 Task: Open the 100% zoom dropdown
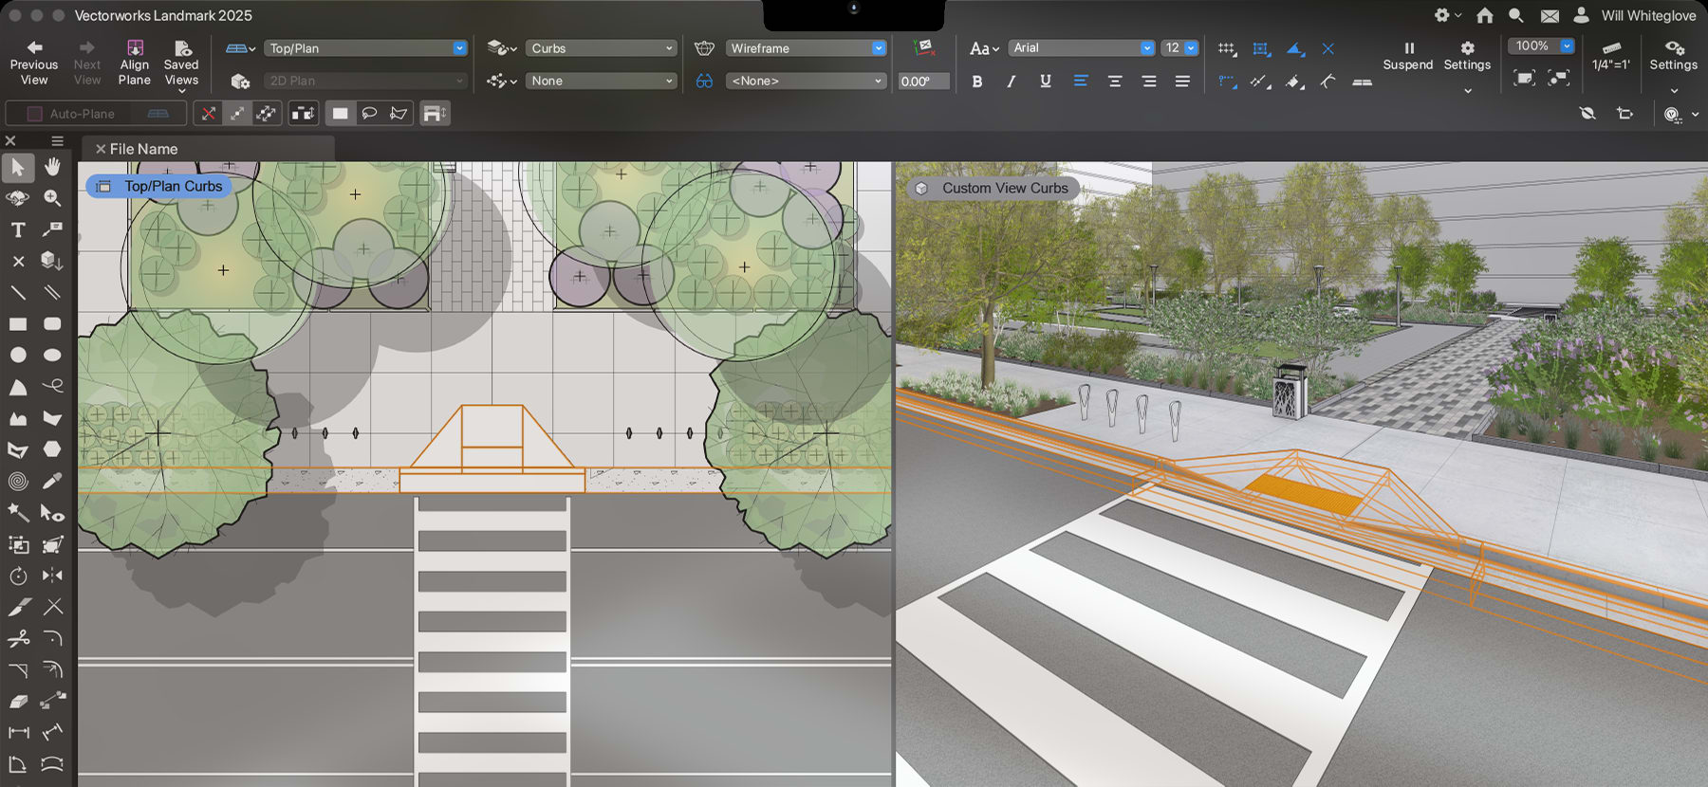click(x=1542, y=46)
